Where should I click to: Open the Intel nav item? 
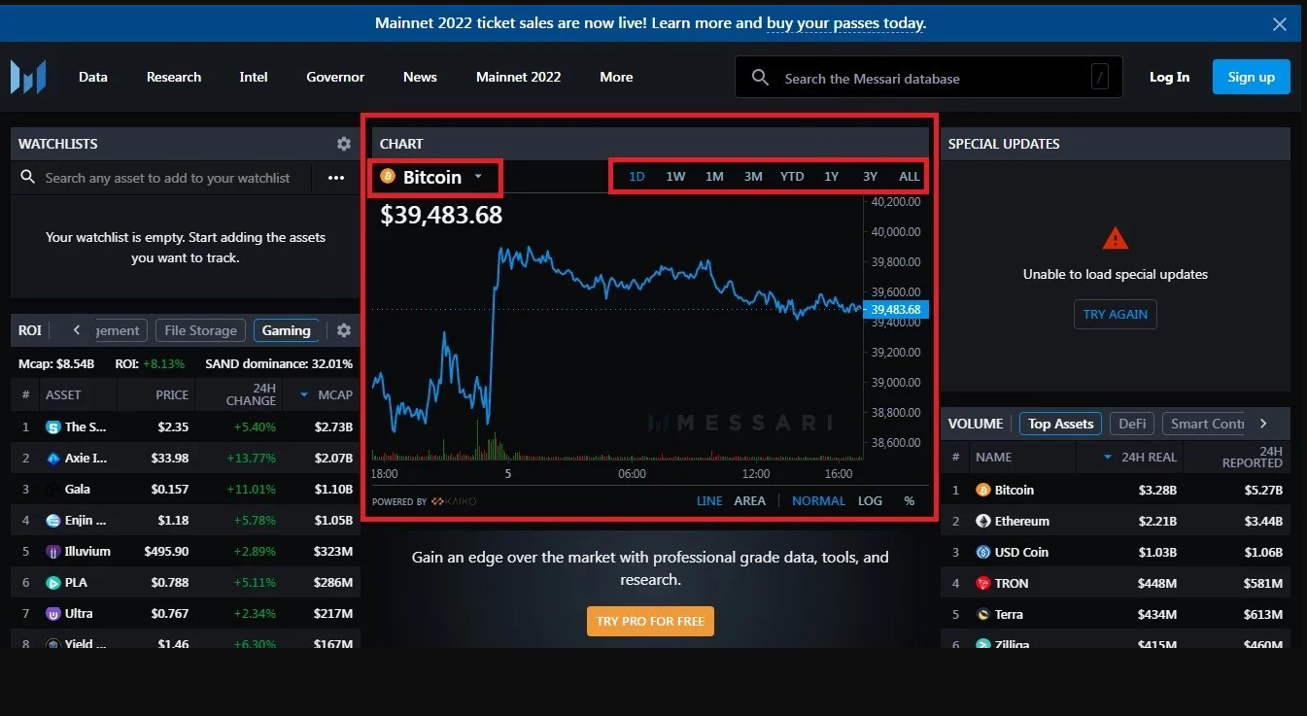pos(254,77)
